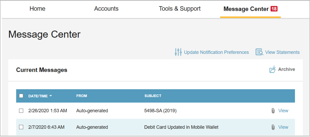This screenshot has width=310, height=137.
Task: Click the DATE/TIME sort arrow
Action: tap(51, 96)
